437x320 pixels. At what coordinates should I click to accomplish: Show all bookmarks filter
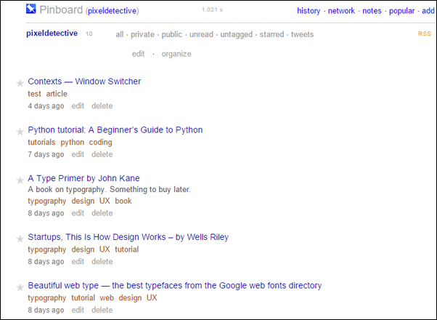coord(120,34)
